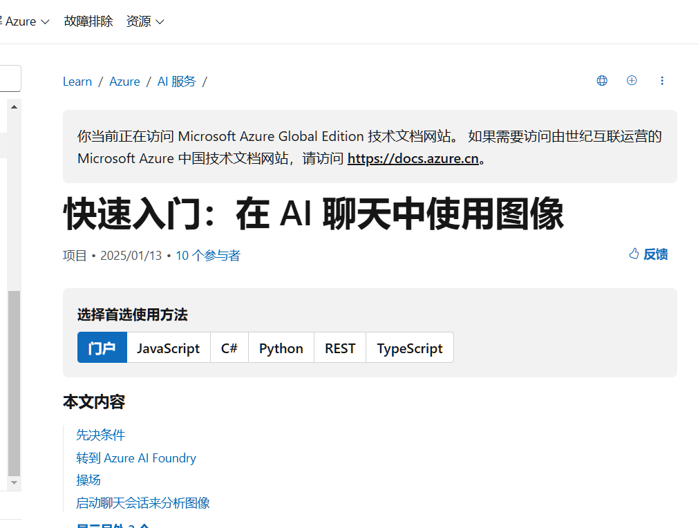
Task: Click the sidebar scrollbar up arrow
Action: (x=15, y=107)
